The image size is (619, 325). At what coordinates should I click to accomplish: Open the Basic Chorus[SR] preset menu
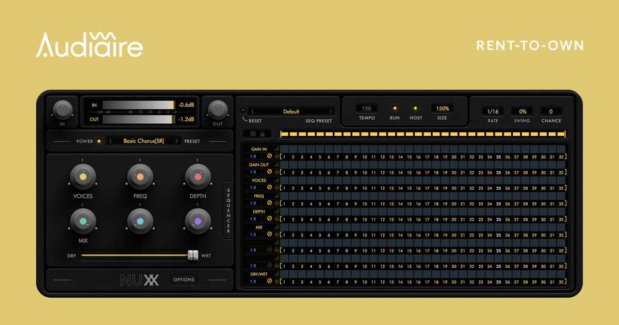coord(143,141)
